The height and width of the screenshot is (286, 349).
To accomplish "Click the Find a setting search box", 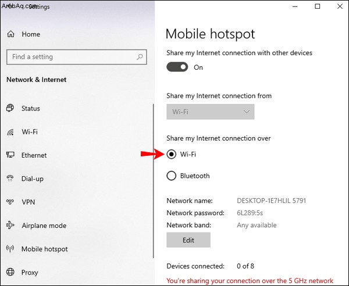I will click(77, 57).
